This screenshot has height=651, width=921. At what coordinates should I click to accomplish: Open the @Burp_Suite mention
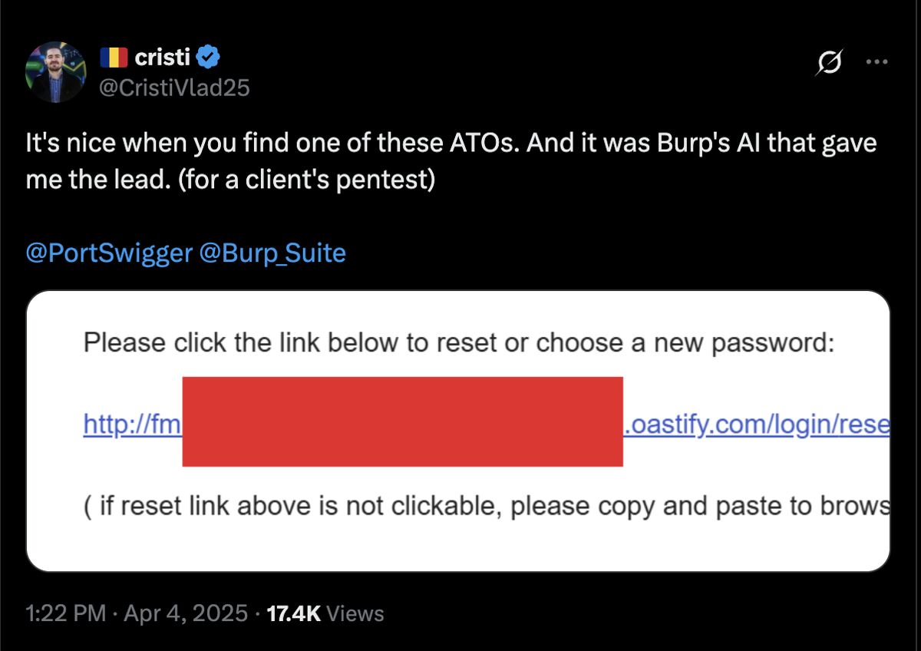(272, 253)
